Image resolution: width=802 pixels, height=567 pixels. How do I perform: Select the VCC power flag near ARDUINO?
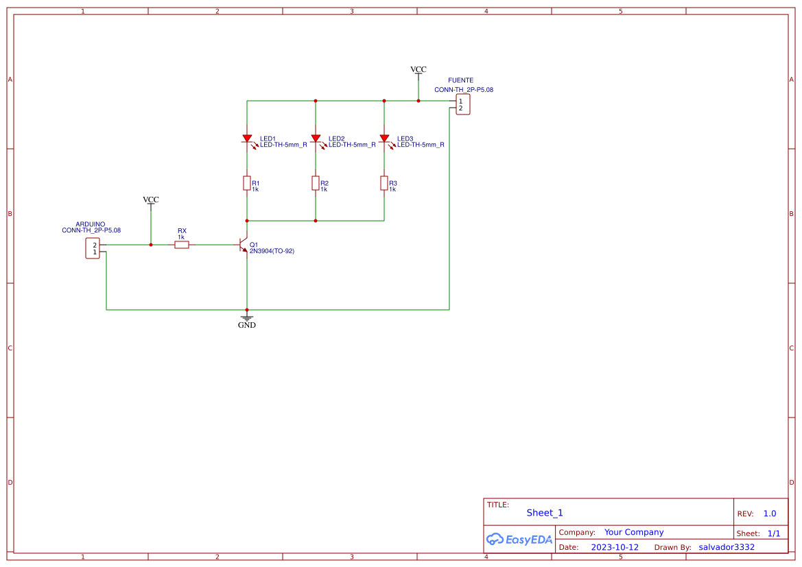click(150, 201)
